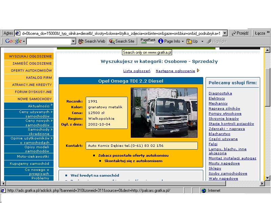Click the PageRank indicator

coord(148,41)
